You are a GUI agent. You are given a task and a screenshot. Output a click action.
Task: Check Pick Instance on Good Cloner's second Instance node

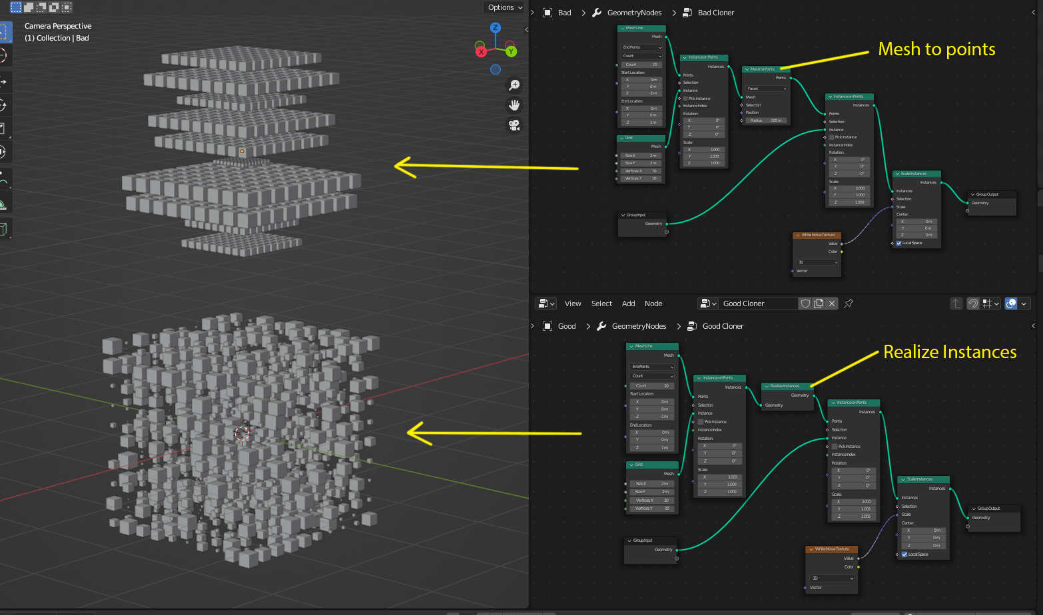click(835, 447)
